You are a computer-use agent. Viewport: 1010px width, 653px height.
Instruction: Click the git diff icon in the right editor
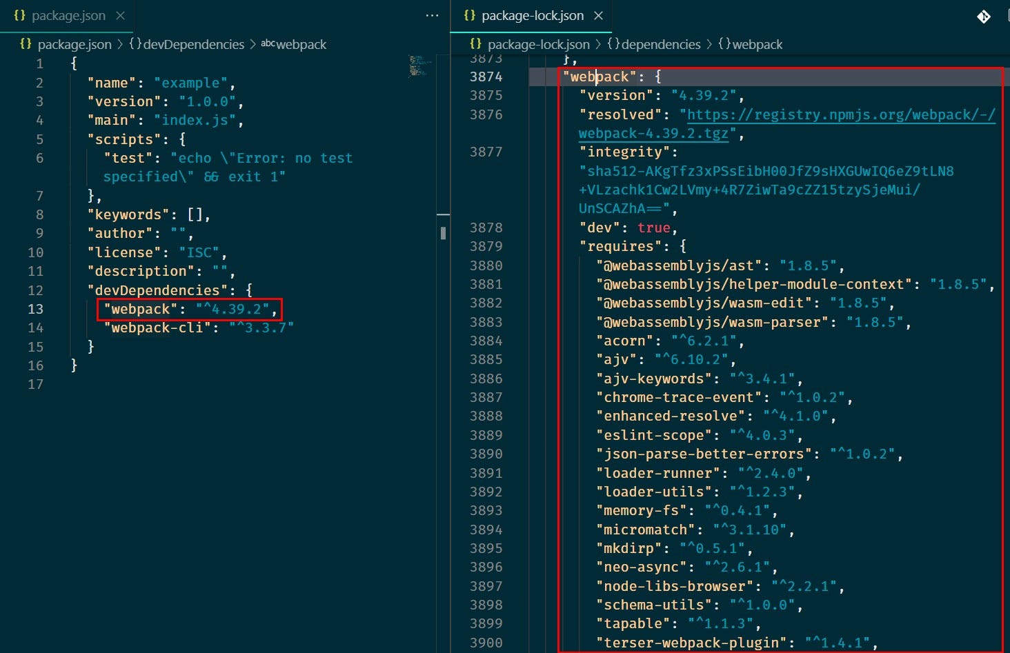pyautogui.click(x=984, y=16)
